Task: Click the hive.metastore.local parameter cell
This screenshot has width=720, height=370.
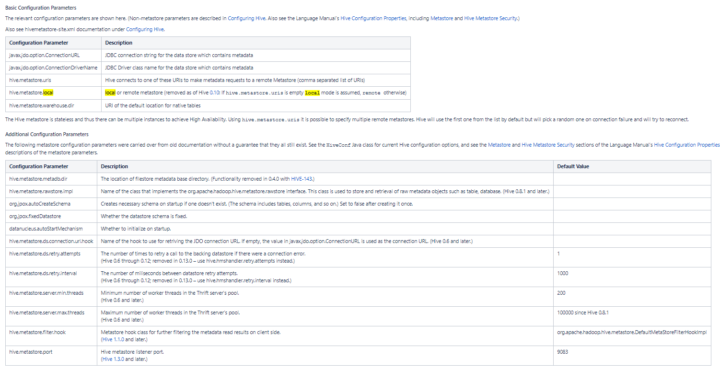Action: point(54,92)
